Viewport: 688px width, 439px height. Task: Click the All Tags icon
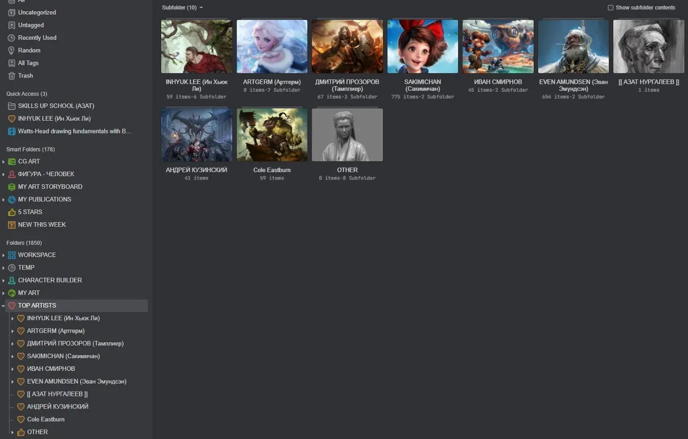coord(12,63)
